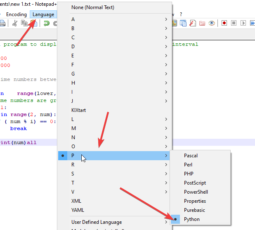Expand the A languages submenu
Screen dimensions: 255x230
point(115,19)
